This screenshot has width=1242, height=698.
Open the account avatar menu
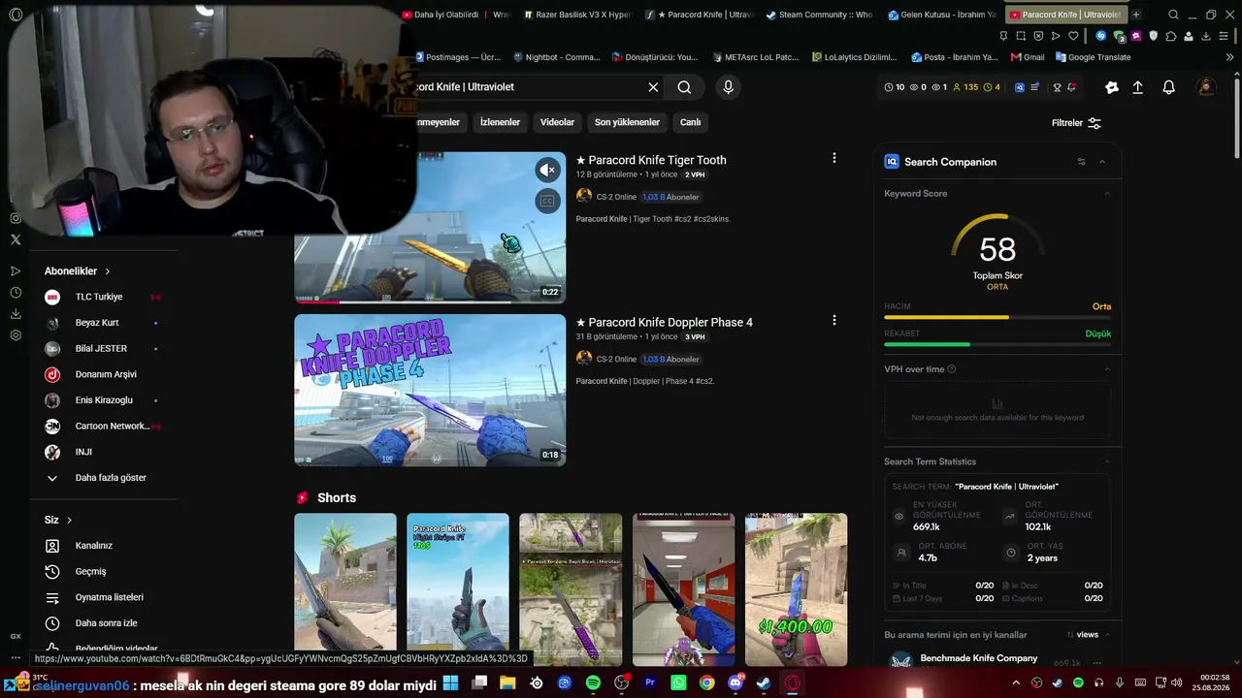coord(1206,87)
